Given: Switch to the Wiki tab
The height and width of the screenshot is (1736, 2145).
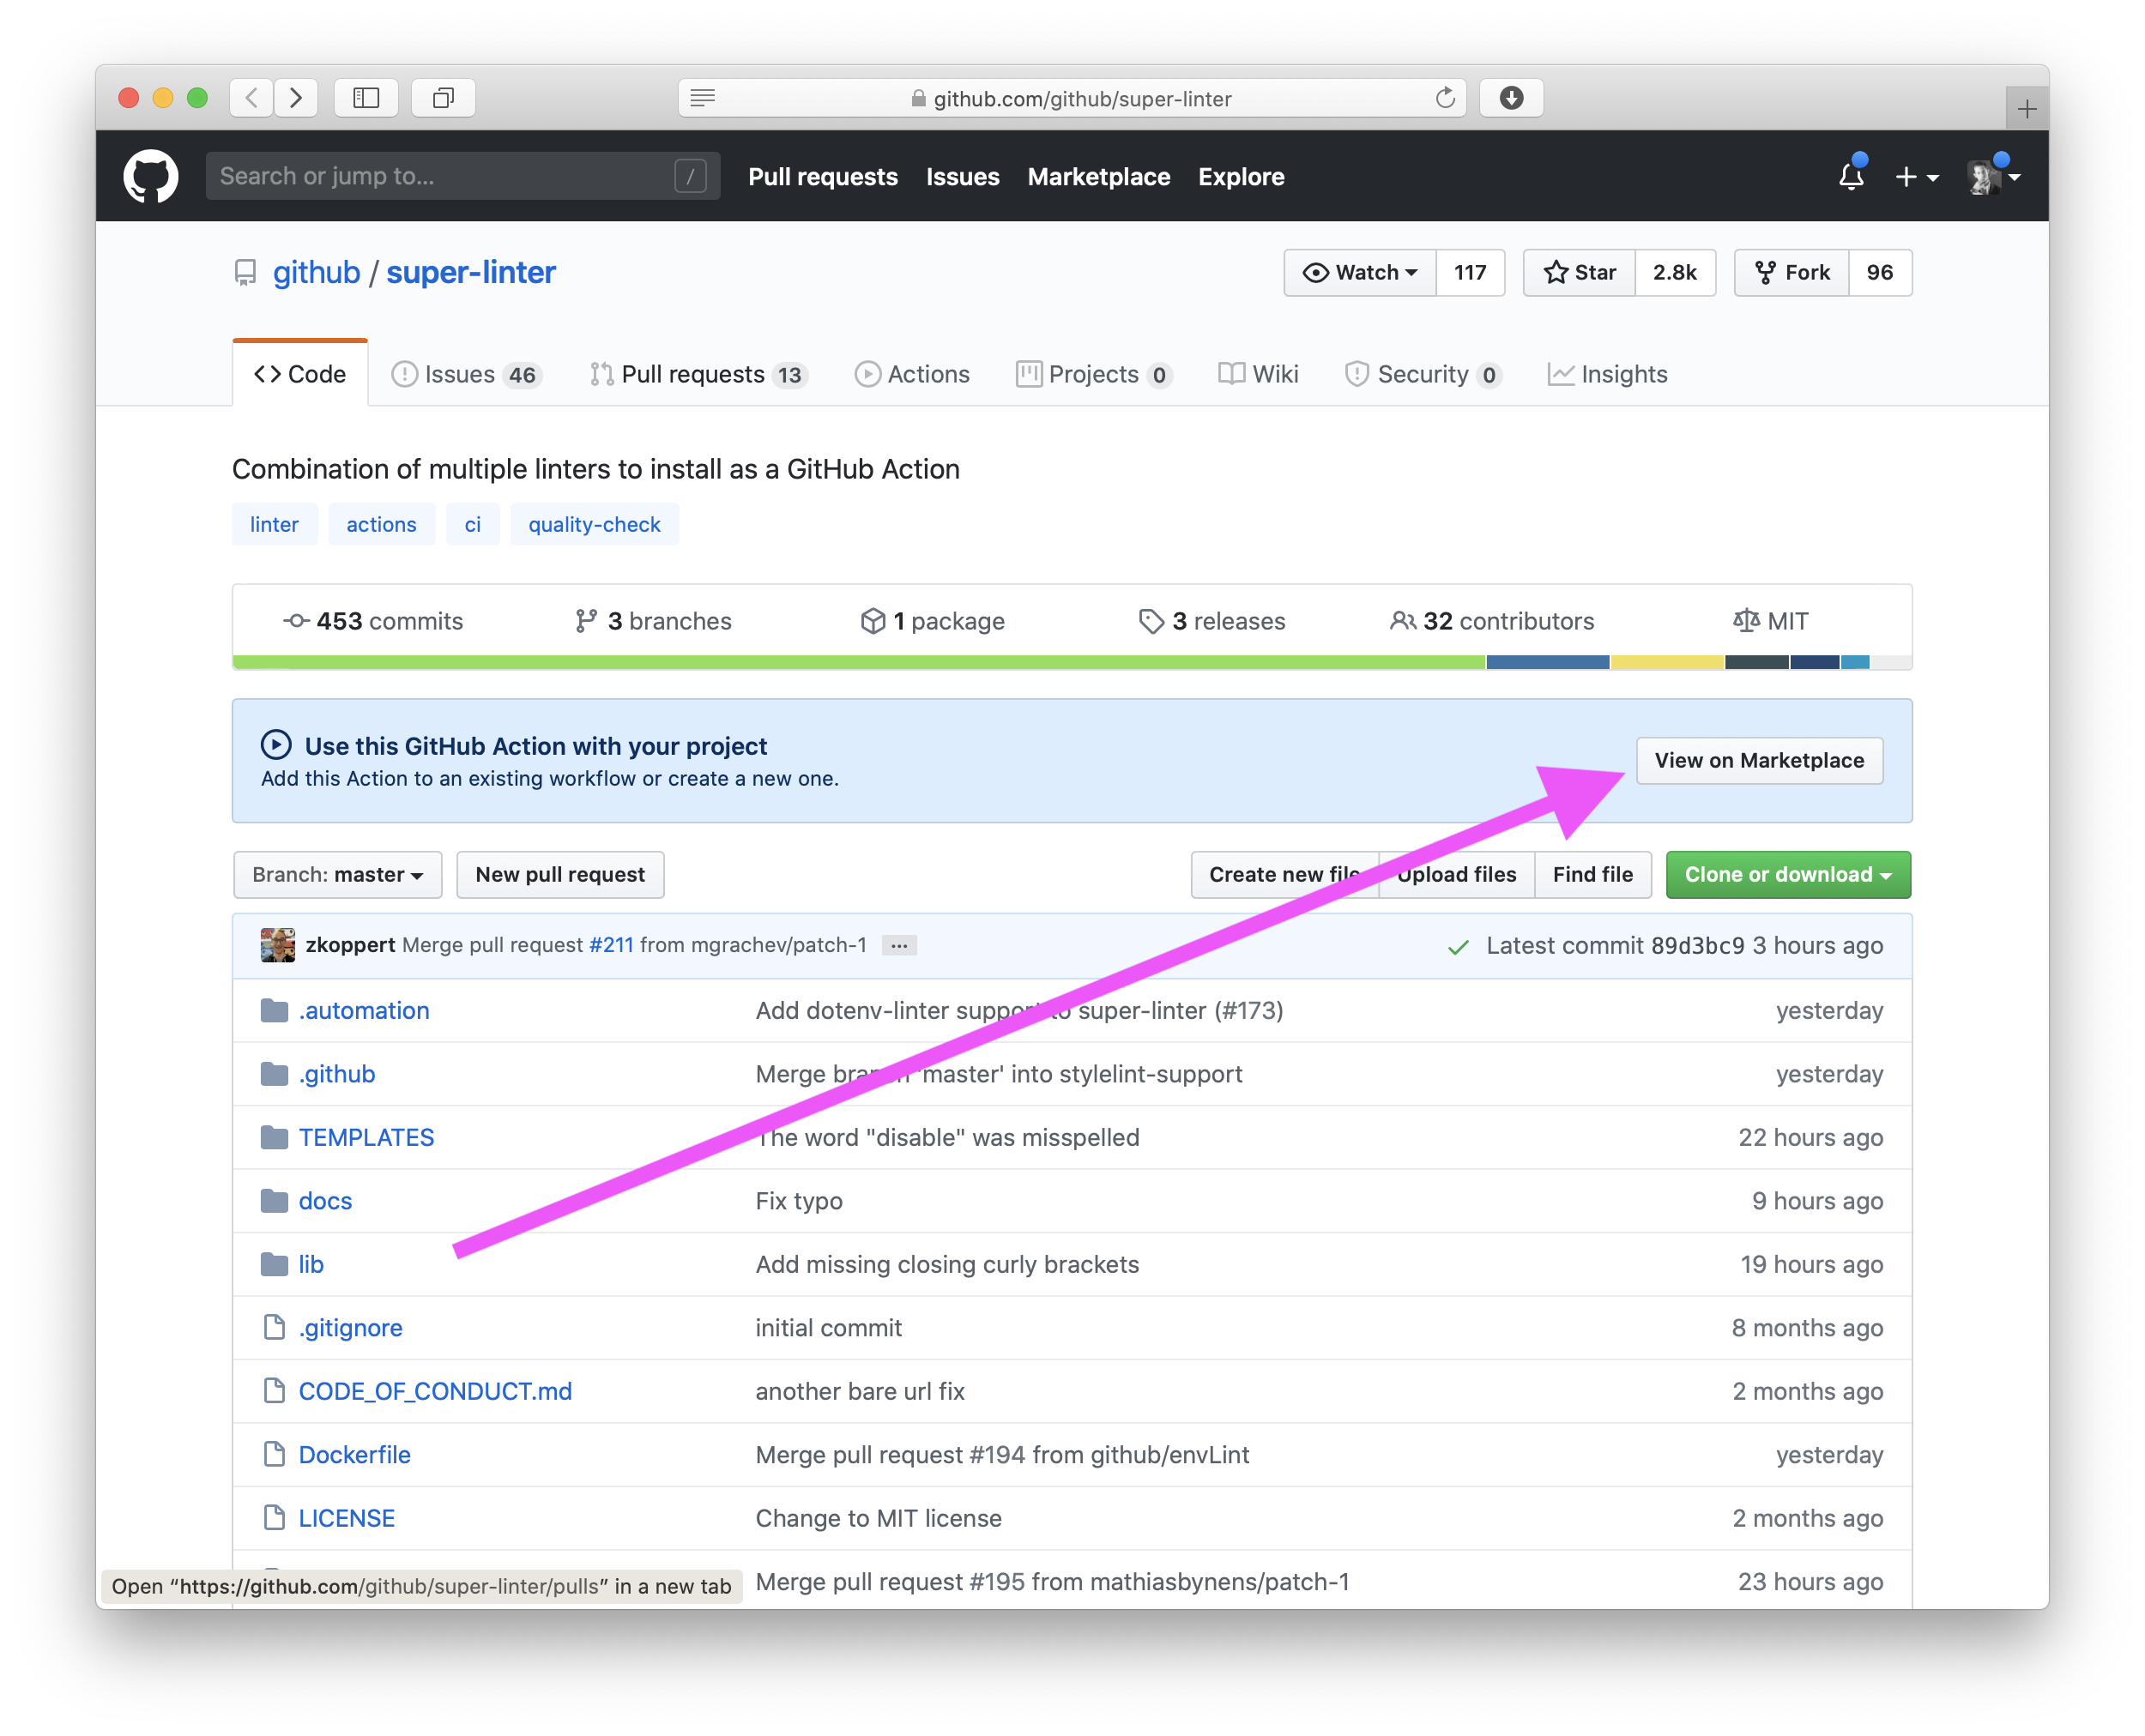Looking at the screenshot, I should [x=1259, y=374].
